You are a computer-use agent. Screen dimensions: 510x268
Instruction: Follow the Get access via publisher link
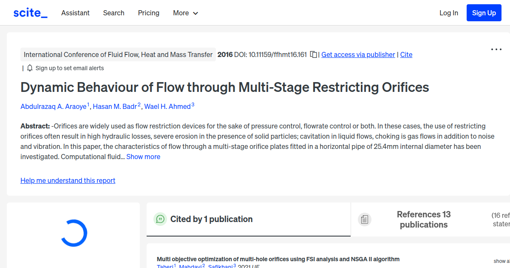pyautogui.click(x=358, y=54)
